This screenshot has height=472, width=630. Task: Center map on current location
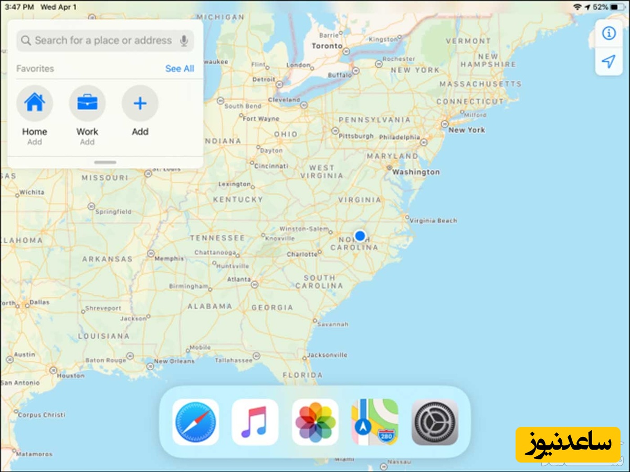pyautogui.click(x=608, y=63)
